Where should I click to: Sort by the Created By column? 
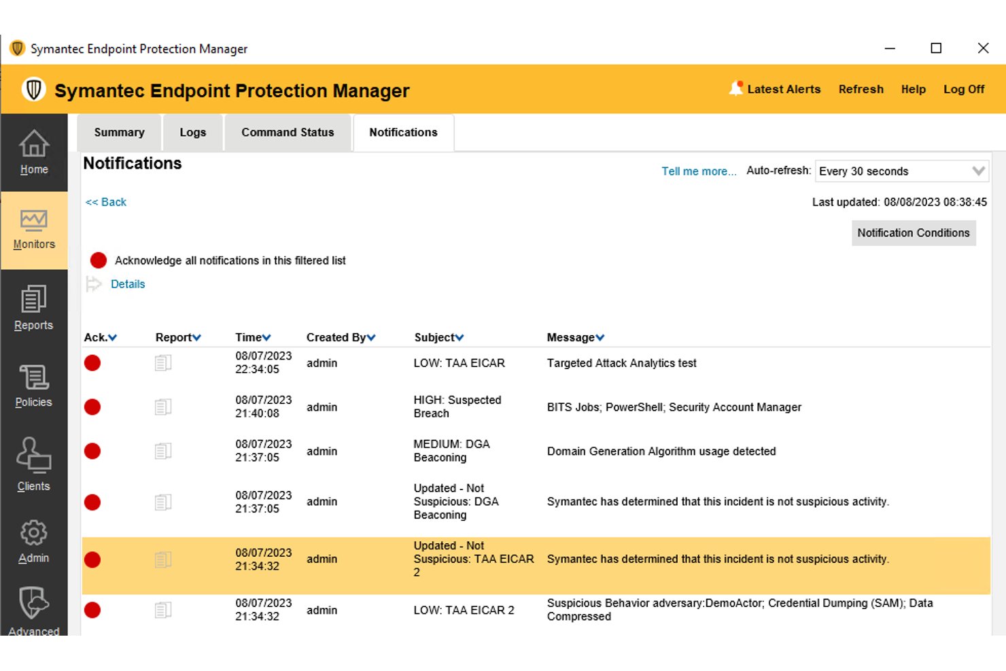click(x=341, y=337)
